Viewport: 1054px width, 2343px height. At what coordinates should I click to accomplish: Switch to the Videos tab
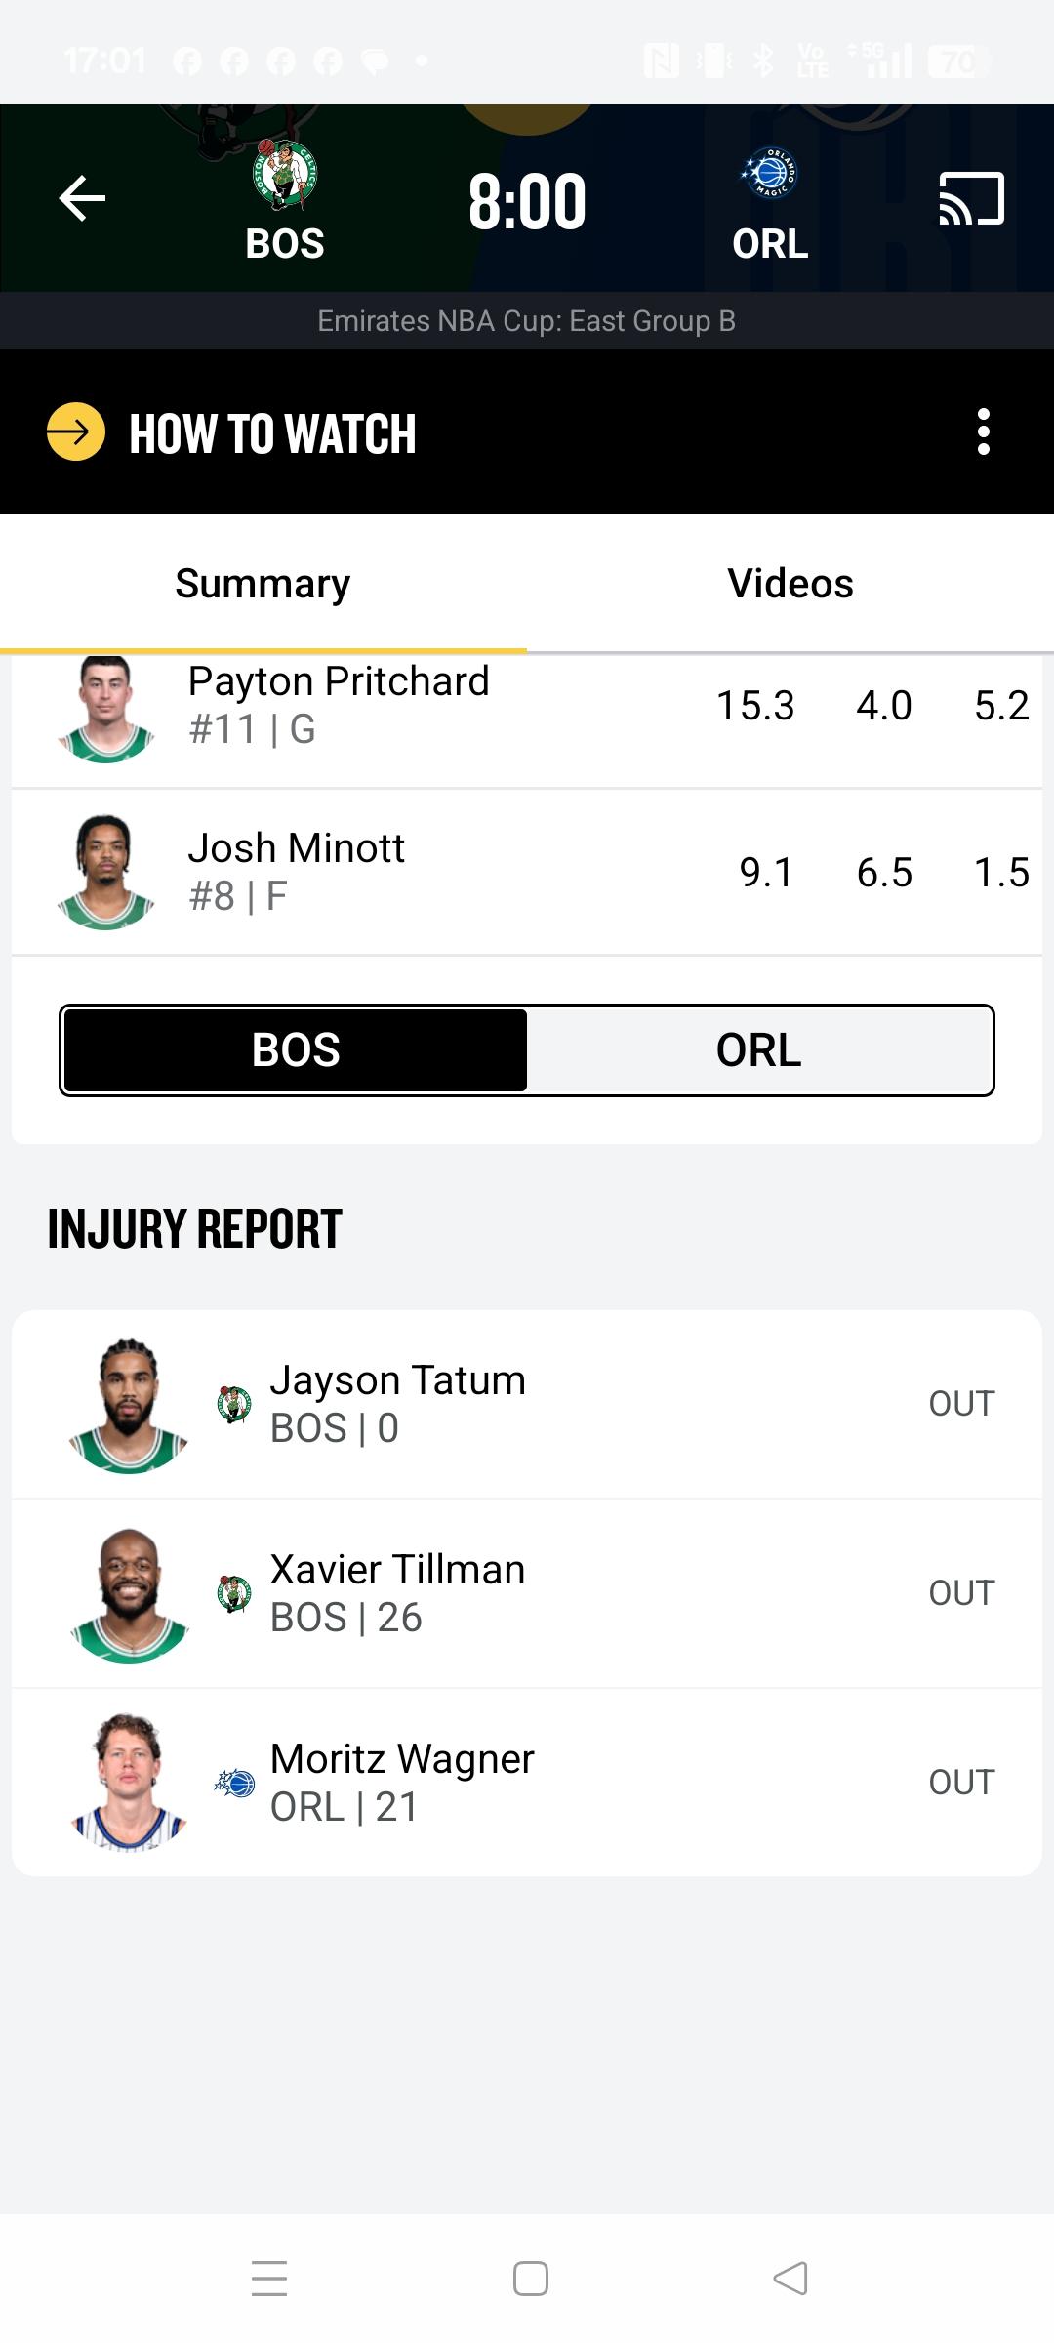pyautogui.click(x=790, y=584)
